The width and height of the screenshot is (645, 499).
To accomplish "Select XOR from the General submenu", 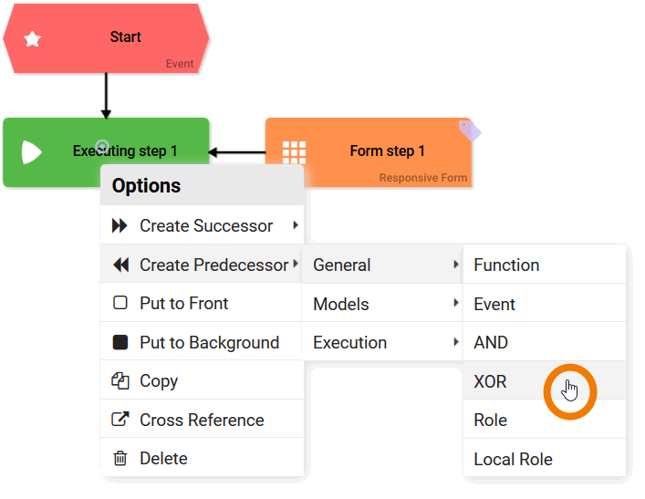I will tap(491, 381).
